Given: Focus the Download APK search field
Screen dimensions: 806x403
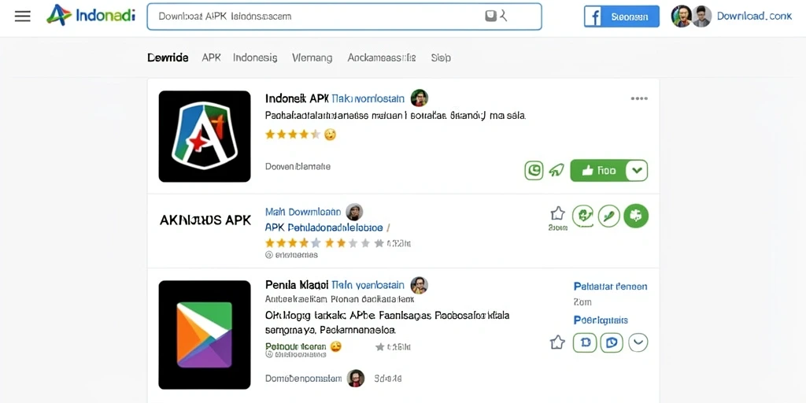Looking at the screenshot, I should tap(344, 17).
